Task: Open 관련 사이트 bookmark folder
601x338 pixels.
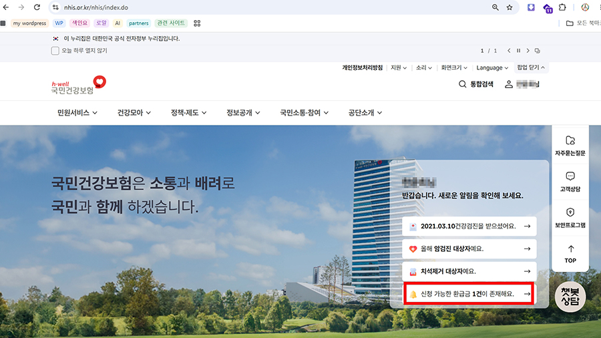Action: point(171,23)
